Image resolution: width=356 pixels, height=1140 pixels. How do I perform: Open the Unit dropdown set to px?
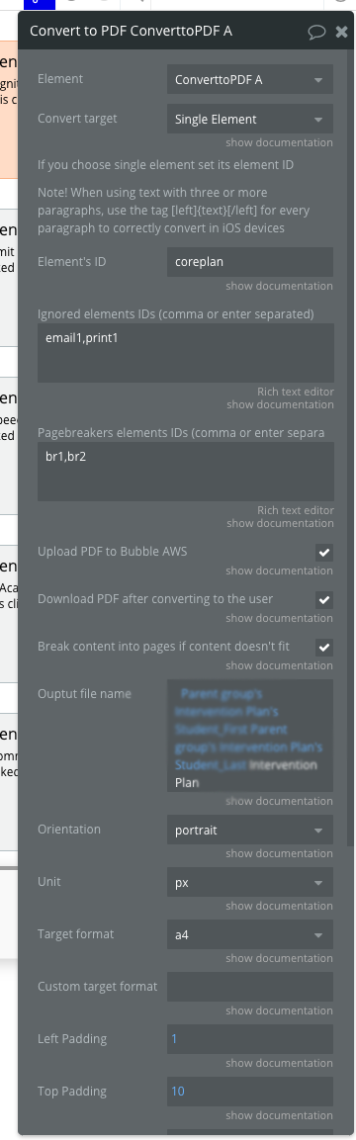click(250, 882)
